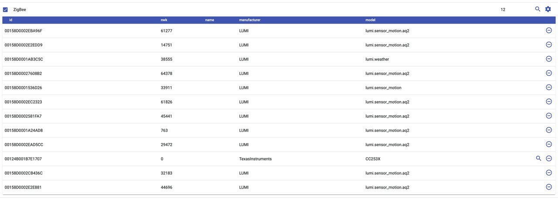Select id 00158D0002E2E881 cell
Viewport: 558px width, 200px height.
coord(23,187)
